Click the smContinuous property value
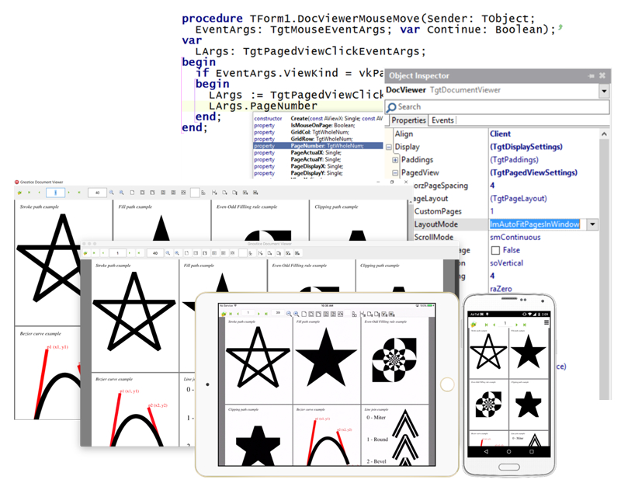Screen dimensions: 621x497 (515, 238)
